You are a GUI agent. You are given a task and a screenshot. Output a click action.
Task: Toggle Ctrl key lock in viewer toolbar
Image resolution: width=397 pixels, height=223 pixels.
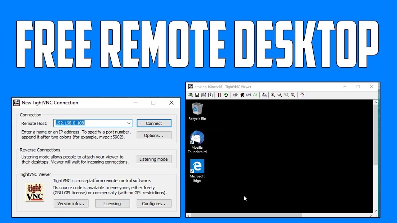[248, 95]
